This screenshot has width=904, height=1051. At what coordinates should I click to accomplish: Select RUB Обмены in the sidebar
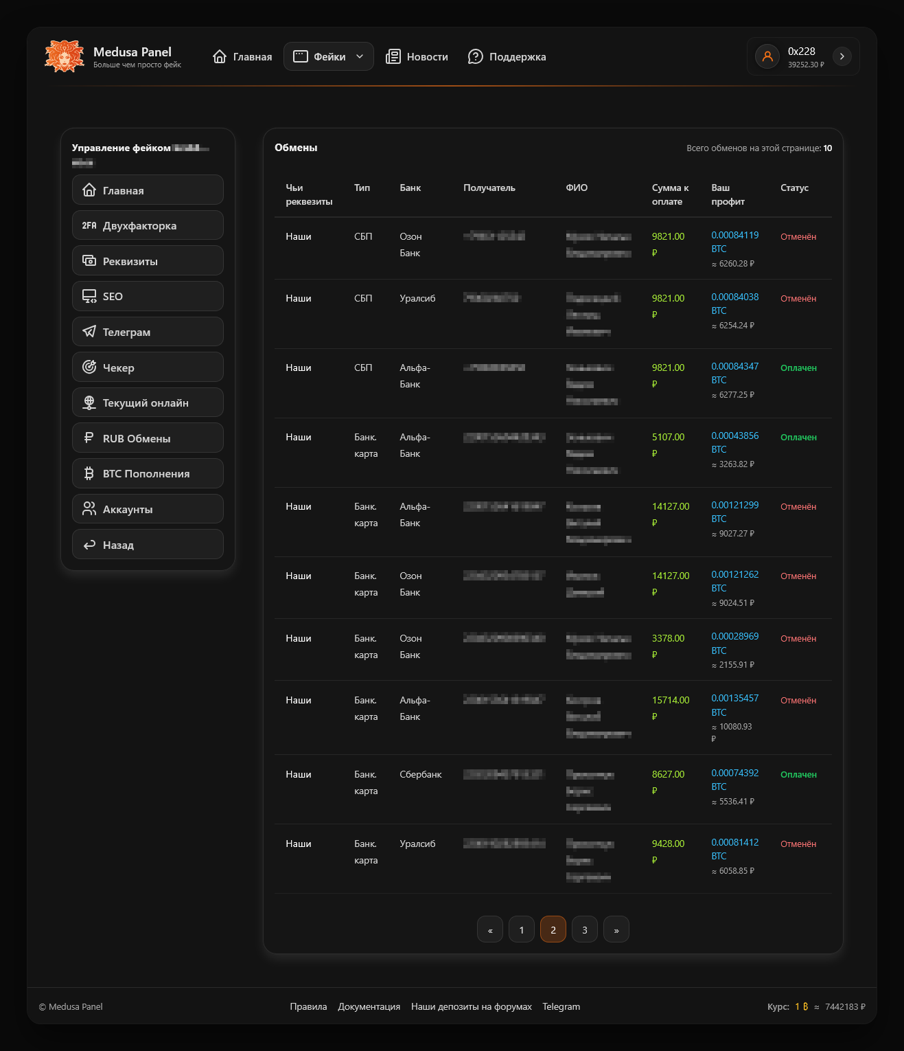pos(148,438)
